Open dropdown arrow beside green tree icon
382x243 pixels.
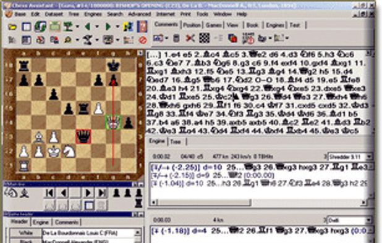[77, 27]
